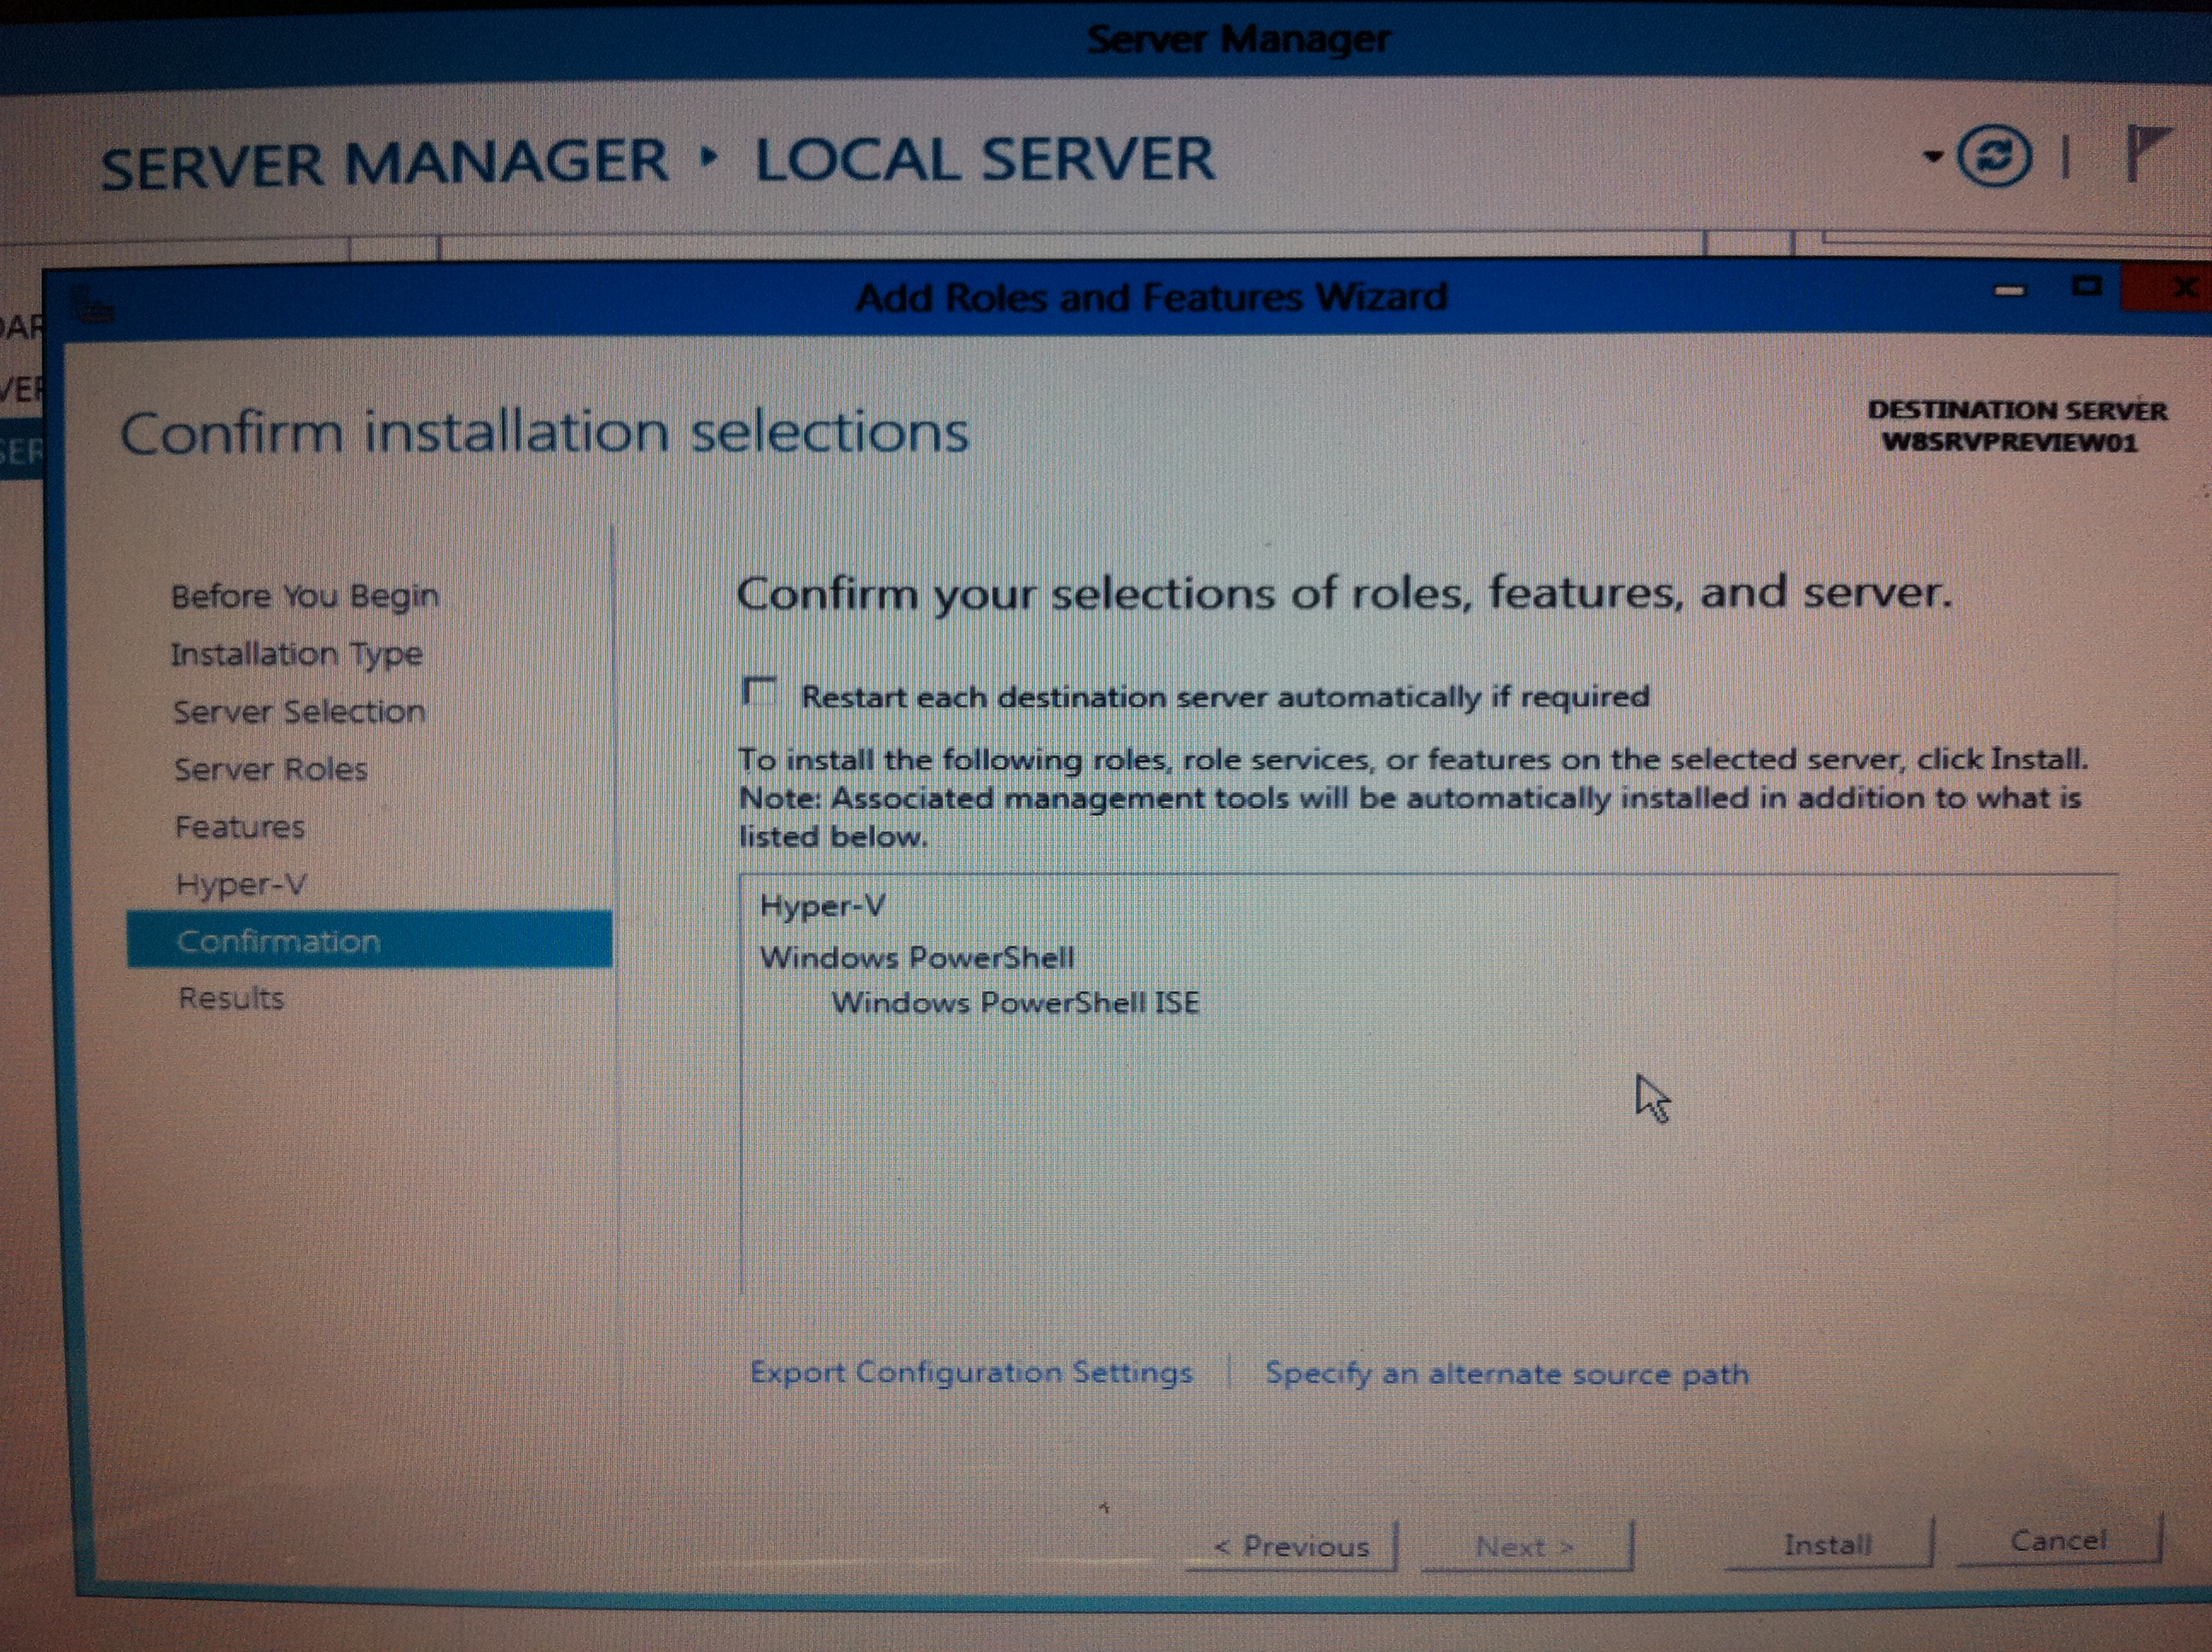Viewport: 2212px width, 1652px height.
Task: Select Windows PowerShell in the list
Action: (x=917, y=957)
